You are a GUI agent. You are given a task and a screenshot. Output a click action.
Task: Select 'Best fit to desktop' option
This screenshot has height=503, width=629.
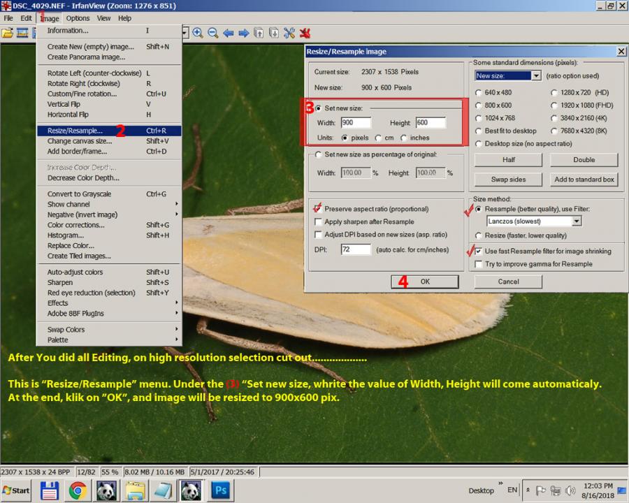pos(478,131)
